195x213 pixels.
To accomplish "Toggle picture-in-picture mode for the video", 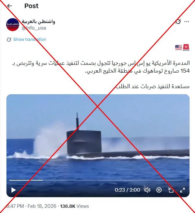I will click(x=171, y=190).
